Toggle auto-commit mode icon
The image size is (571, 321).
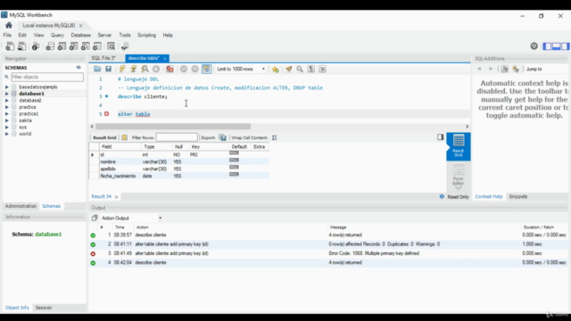coord(206,69)
